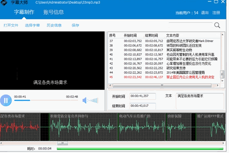Click the subtitle list scroll-right arrow
The image size is (229, 153).
tap(217, 85)
